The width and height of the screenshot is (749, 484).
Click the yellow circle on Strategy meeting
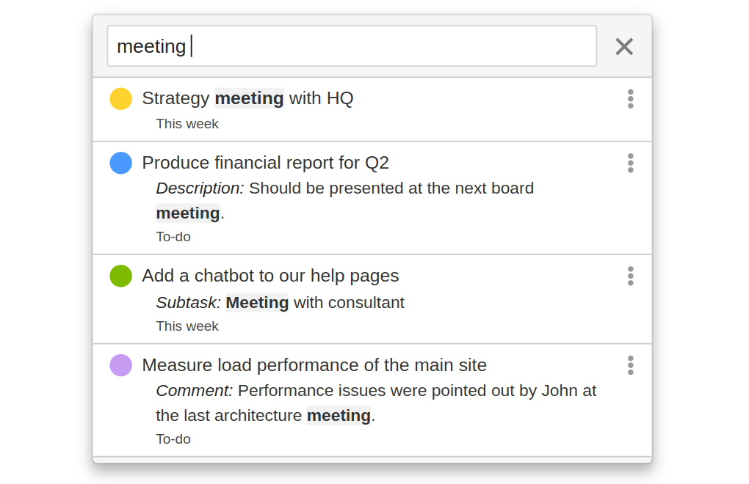click(x=121, y=99)
